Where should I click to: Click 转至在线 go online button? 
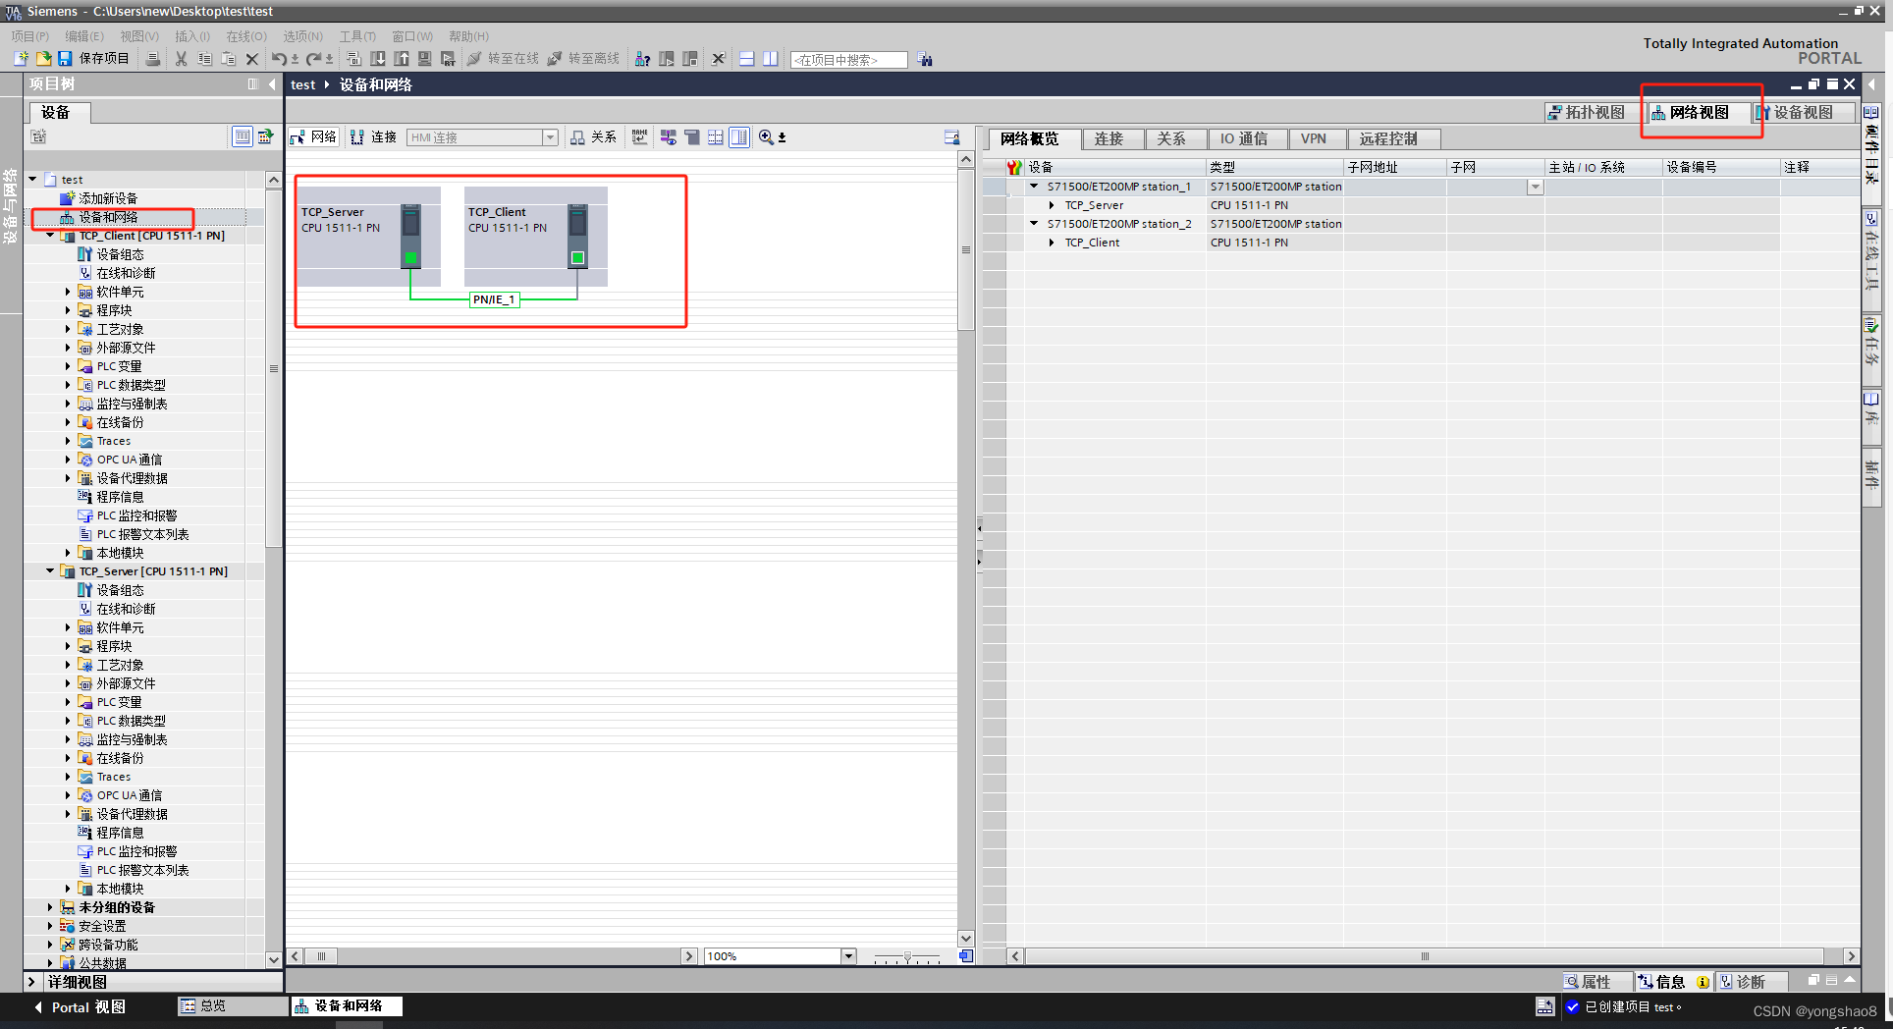pyautogui.click(x=504, y=59)
